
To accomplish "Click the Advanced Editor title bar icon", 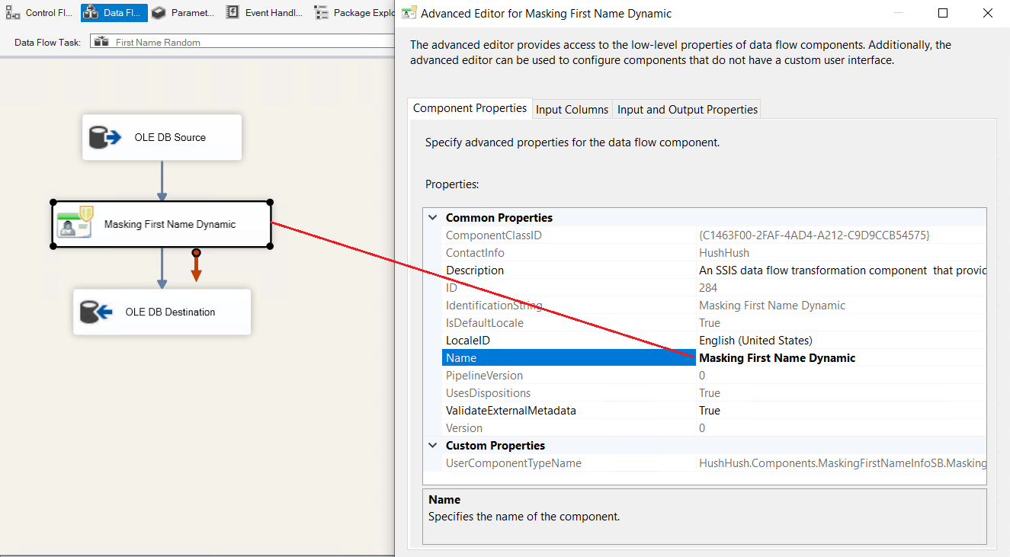I will tap(409, 13).
